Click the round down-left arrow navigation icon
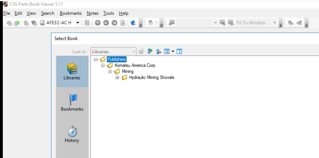This screenshot has height=158, width=319. click(x=106, y=23)
